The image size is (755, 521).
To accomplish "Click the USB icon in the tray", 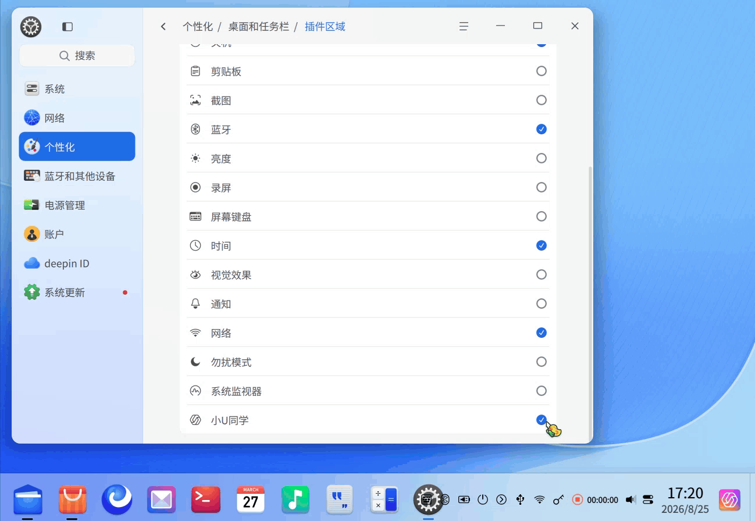I will 521,499.
